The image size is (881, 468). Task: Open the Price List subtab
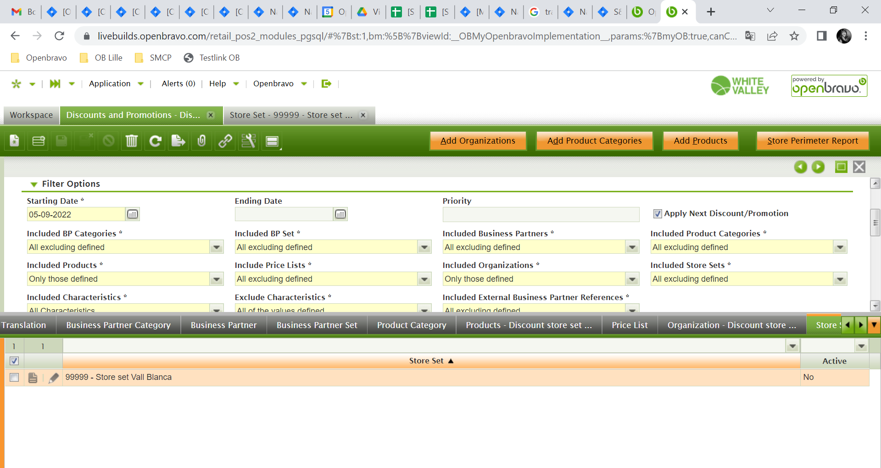tap(630, 325)
